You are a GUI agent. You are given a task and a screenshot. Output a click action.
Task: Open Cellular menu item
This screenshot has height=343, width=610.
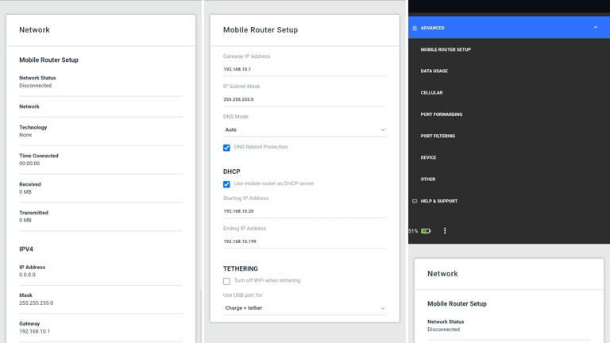click(432, 93)
